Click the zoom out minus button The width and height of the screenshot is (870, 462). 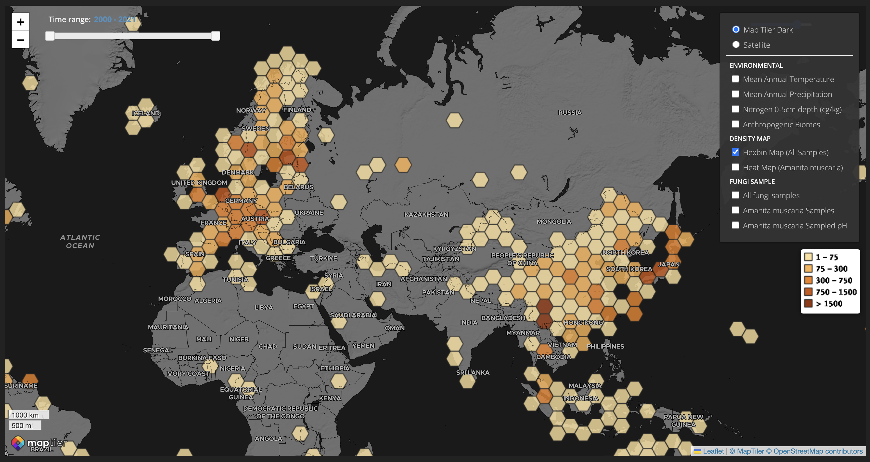coord(20,40)
